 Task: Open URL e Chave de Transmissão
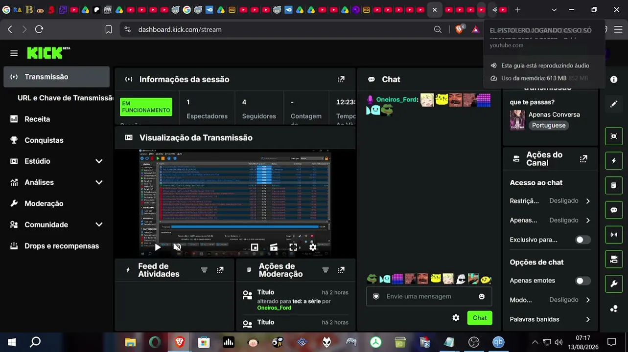(x=66, y=98)
